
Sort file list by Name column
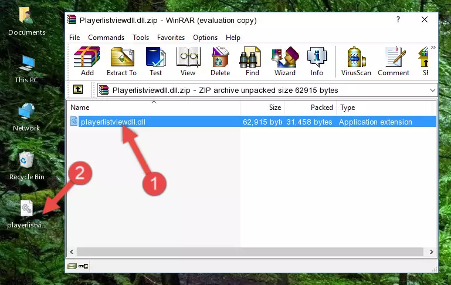[x=154, y=107]
